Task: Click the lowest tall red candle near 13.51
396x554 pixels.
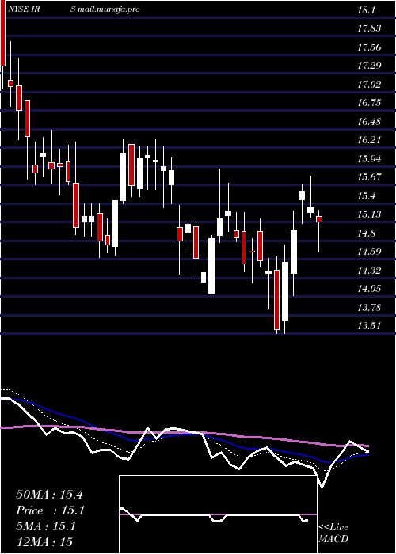Action: (x=276, y=300)
